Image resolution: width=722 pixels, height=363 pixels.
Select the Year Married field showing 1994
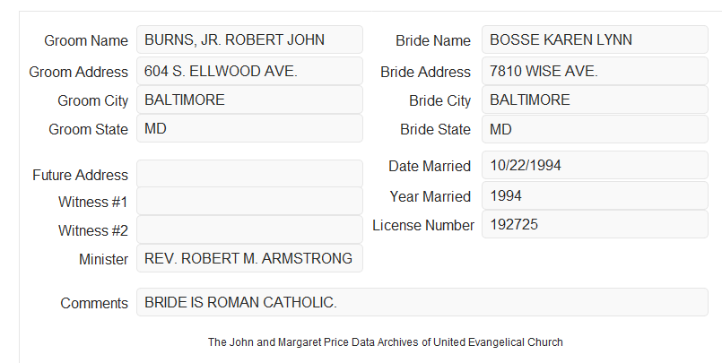tap(595, 195)
